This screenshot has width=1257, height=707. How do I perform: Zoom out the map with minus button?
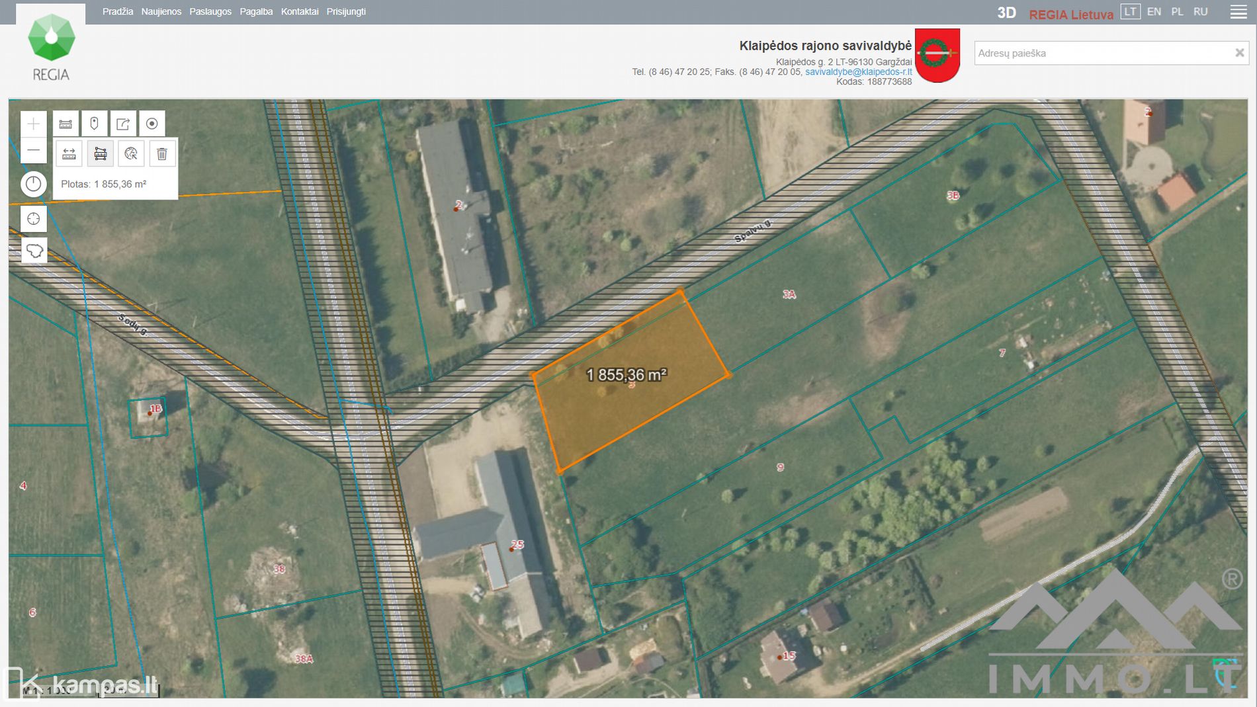pos(33,151)
